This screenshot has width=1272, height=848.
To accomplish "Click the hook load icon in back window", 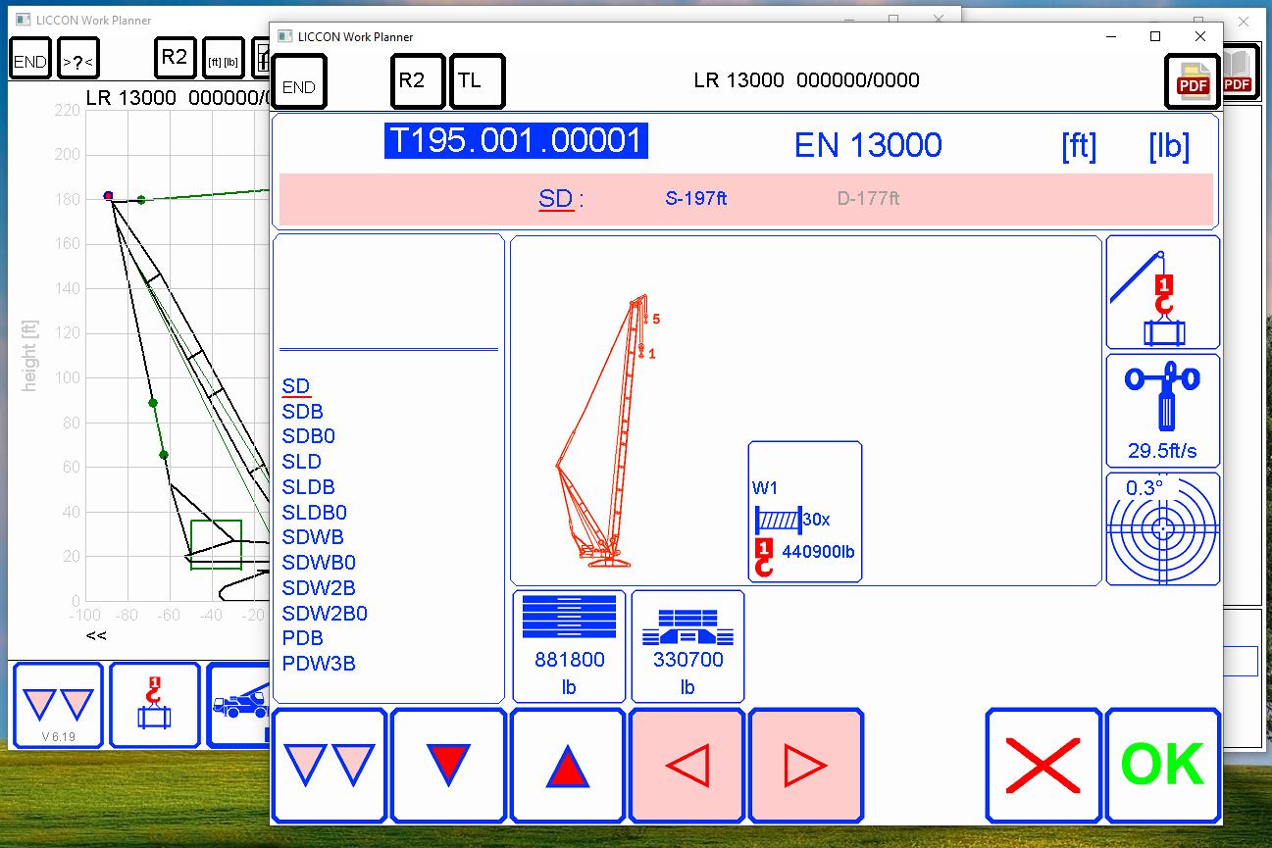I will pos(154,706).
